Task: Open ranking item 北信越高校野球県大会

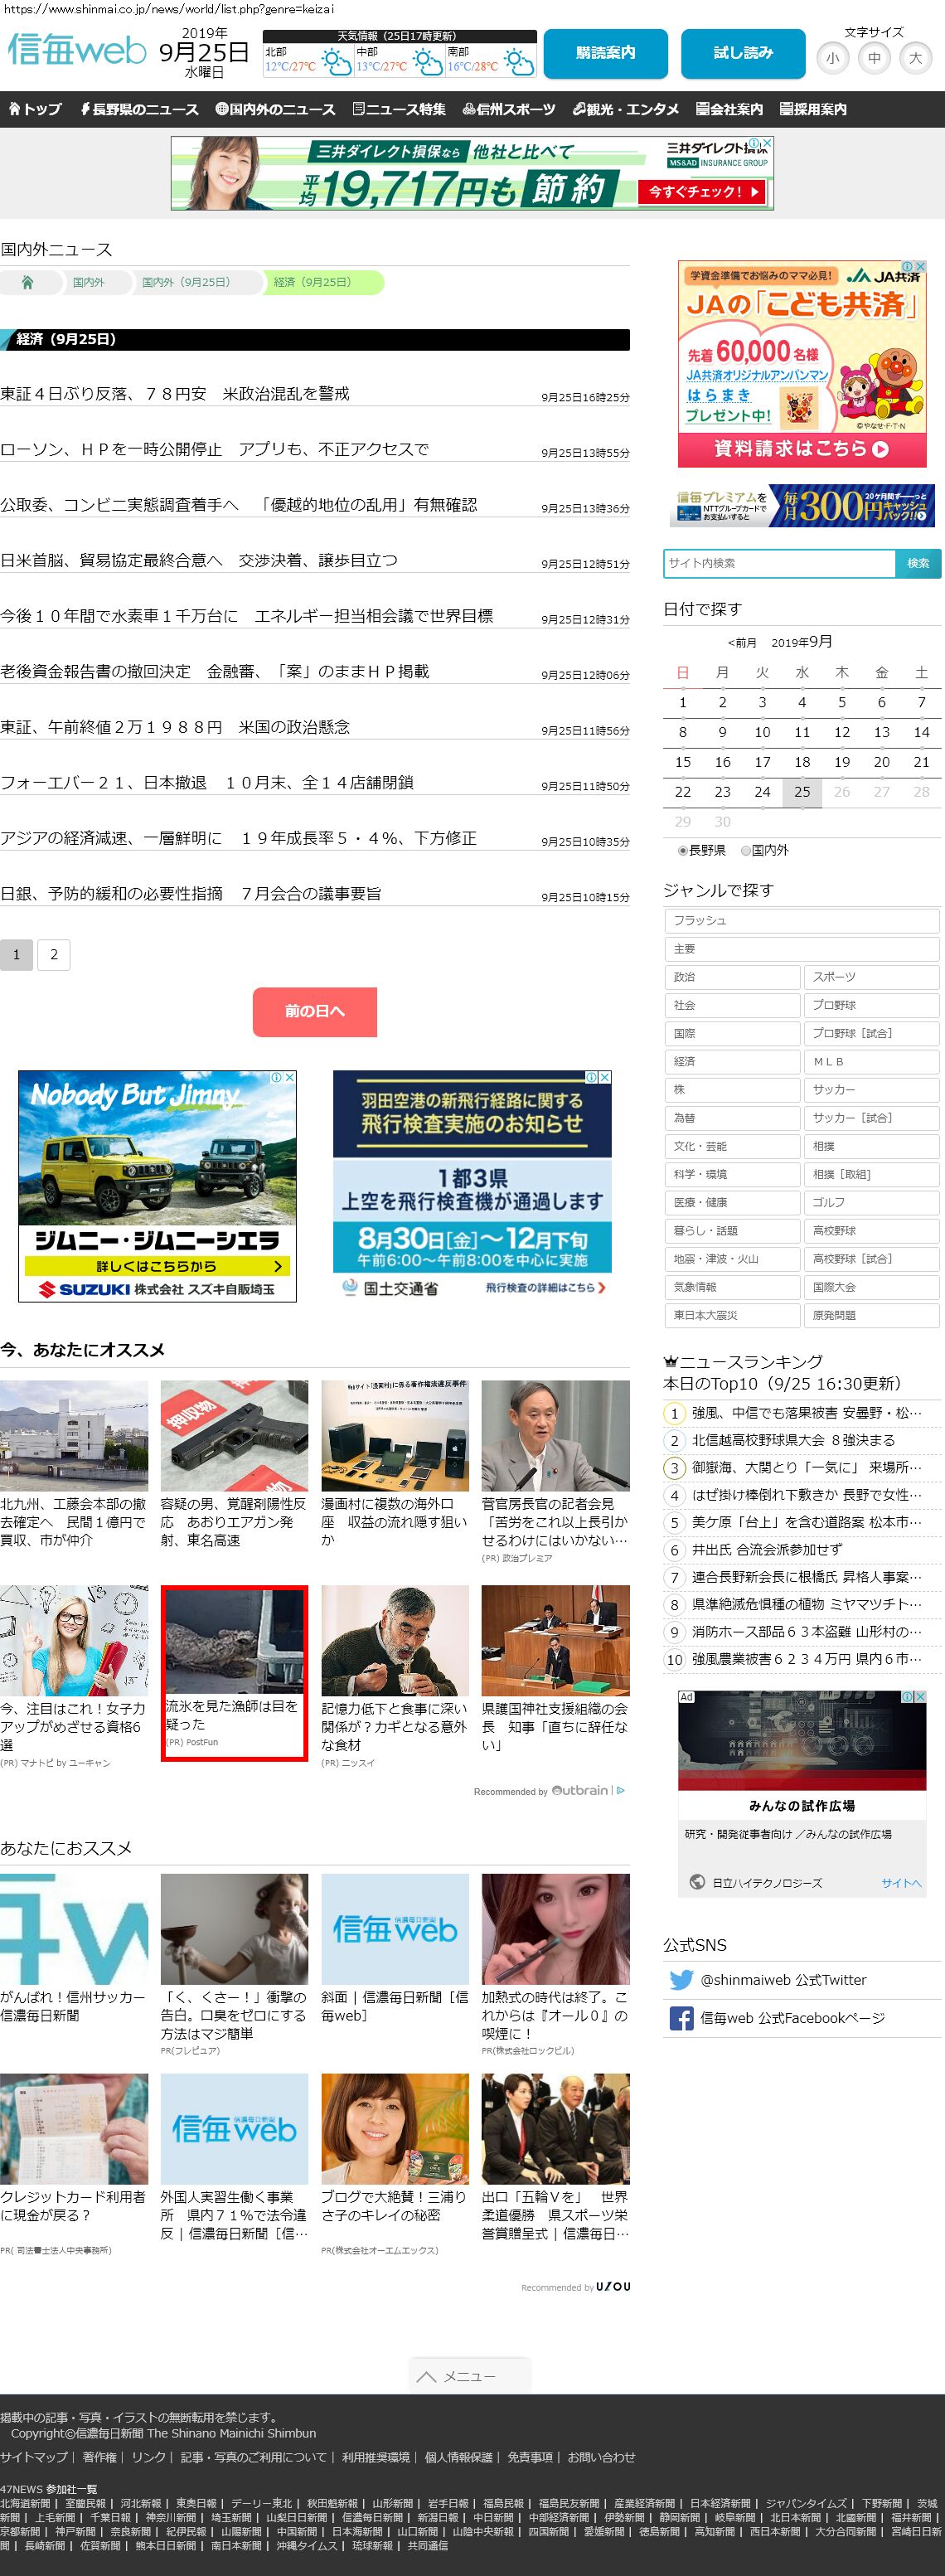Action: (793, 1440)
